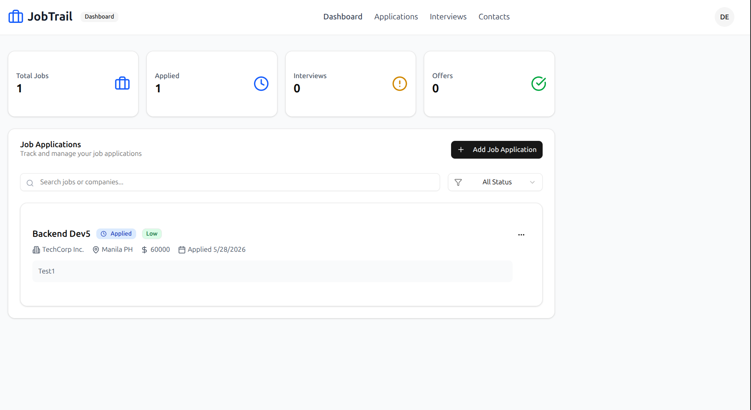Click the Add Job Application button

coord(497,150)
